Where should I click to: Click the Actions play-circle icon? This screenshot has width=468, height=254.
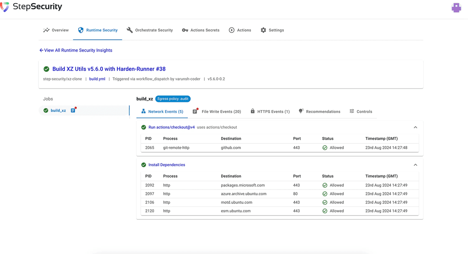(232, 30)
